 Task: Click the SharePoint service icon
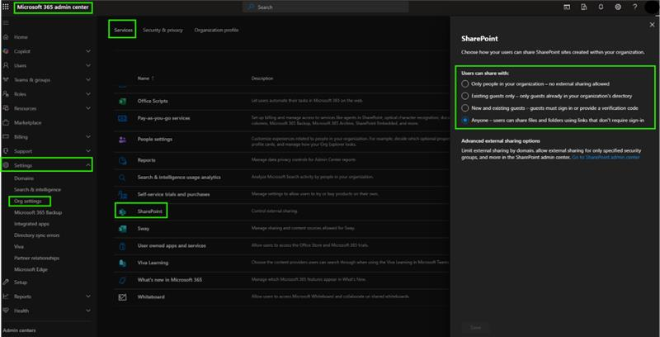coord(122,211)
